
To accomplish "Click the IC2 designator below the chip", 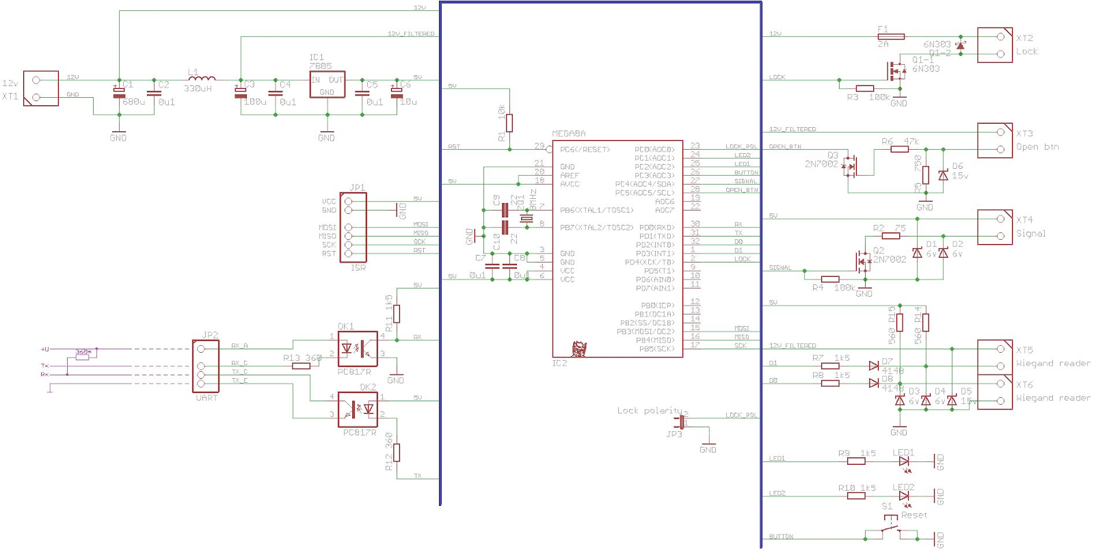I will [559, 363].
